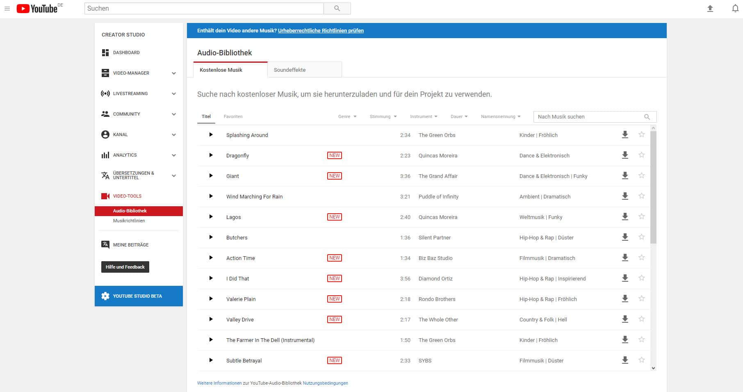
Task: Download the Lagos track
Action: [625, 217]
